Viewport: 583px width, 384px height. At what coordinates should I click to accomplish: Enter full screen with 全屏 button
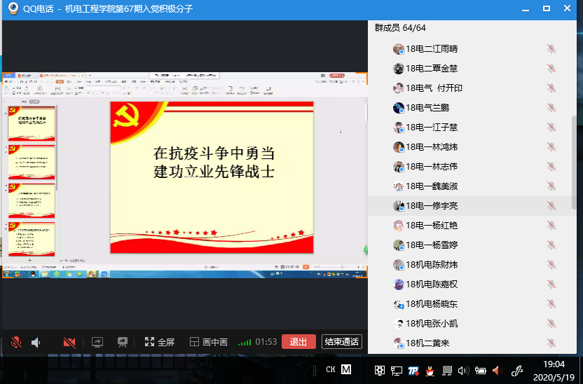click(x=159, y=342)
